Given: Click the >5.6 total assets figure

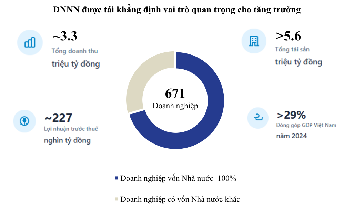Looking at the screenshot, I should (288, 36).
